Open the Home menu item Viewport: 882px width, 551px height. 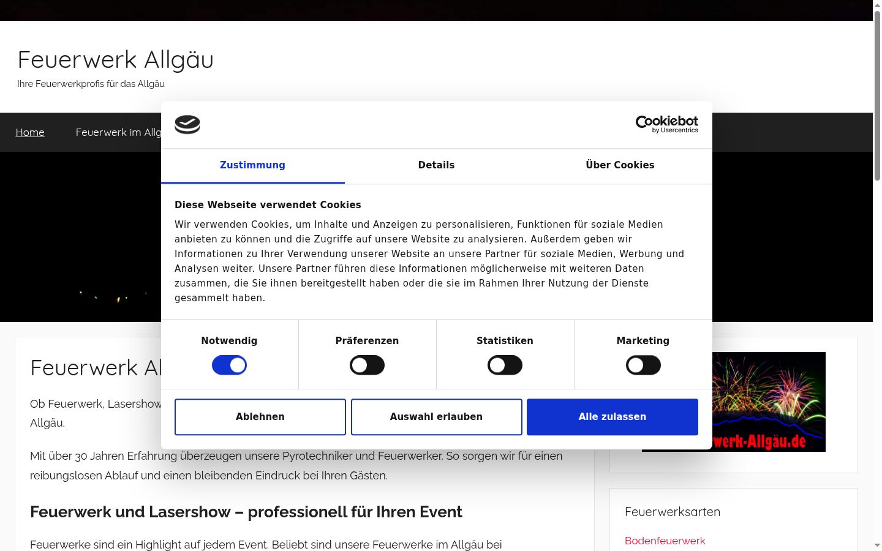pos(30,132)
